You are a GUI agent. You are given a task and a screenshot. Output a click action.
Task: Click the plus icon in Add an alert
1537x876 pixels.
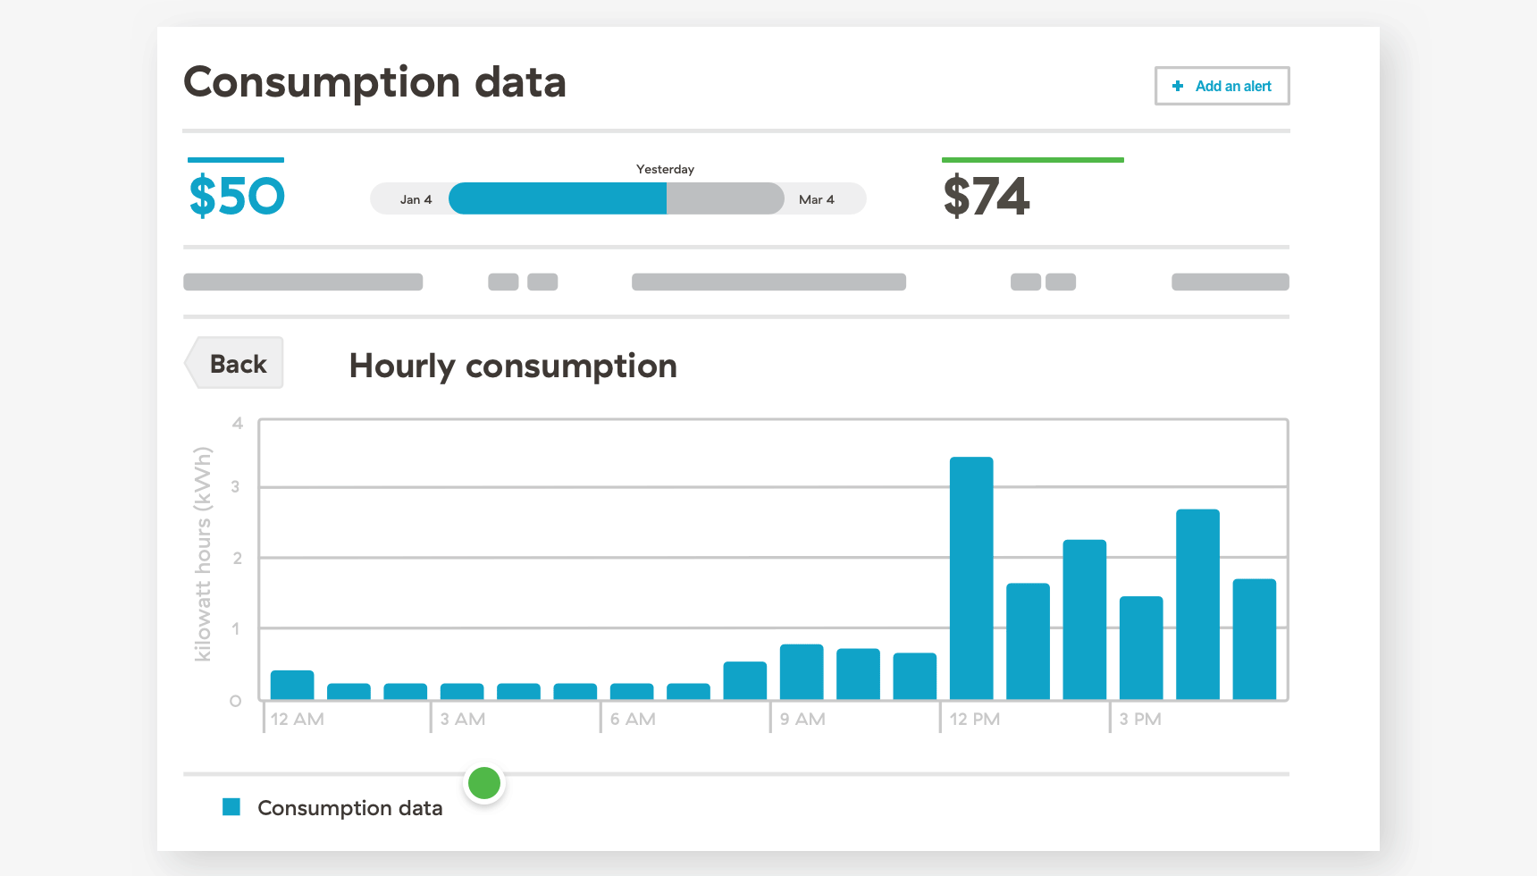click(1178, 86)
